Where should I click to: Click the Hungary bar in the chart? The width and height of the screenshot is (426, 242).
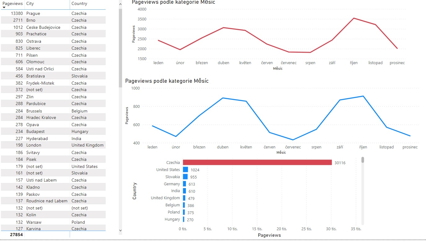tap(184, 219)
